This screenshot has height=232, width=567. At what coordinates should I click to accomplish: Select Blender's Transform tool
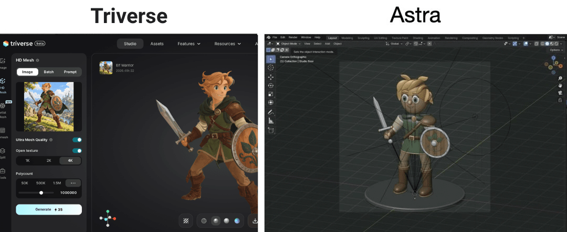(x=270, y=103)
